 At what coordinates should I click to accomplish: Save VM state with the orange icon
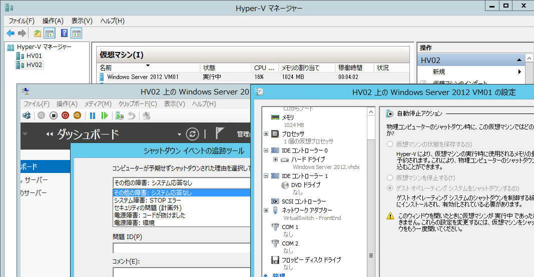tap(77, 115)
